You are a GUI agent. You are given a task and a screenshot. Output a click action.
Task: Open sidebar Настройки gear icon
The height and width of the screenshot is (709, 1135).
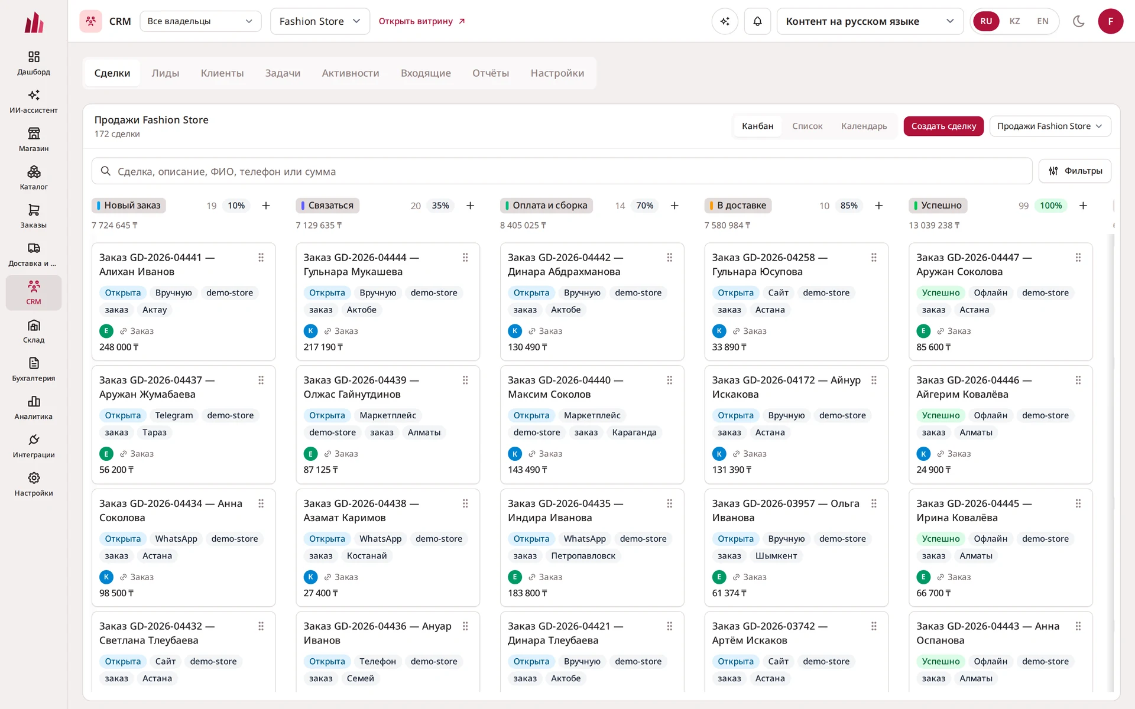pyautogui.click(x=34, y=478)
